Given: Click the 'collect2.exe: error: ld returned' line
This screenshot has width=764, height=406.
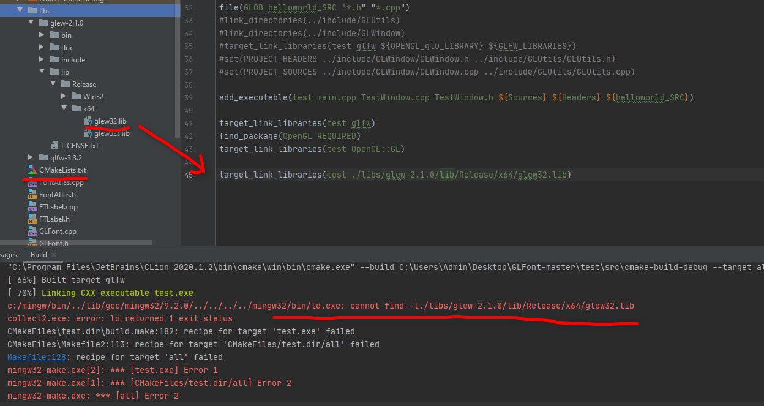Looking at the screenshot, I should [120, 318].
